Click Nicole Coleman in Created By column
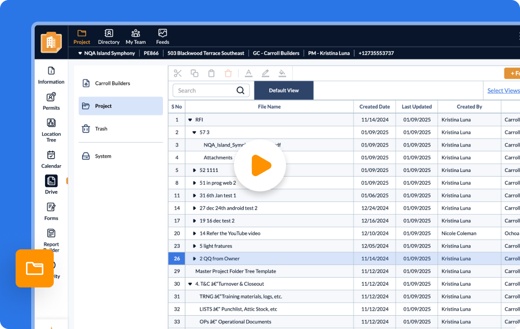 459,233
